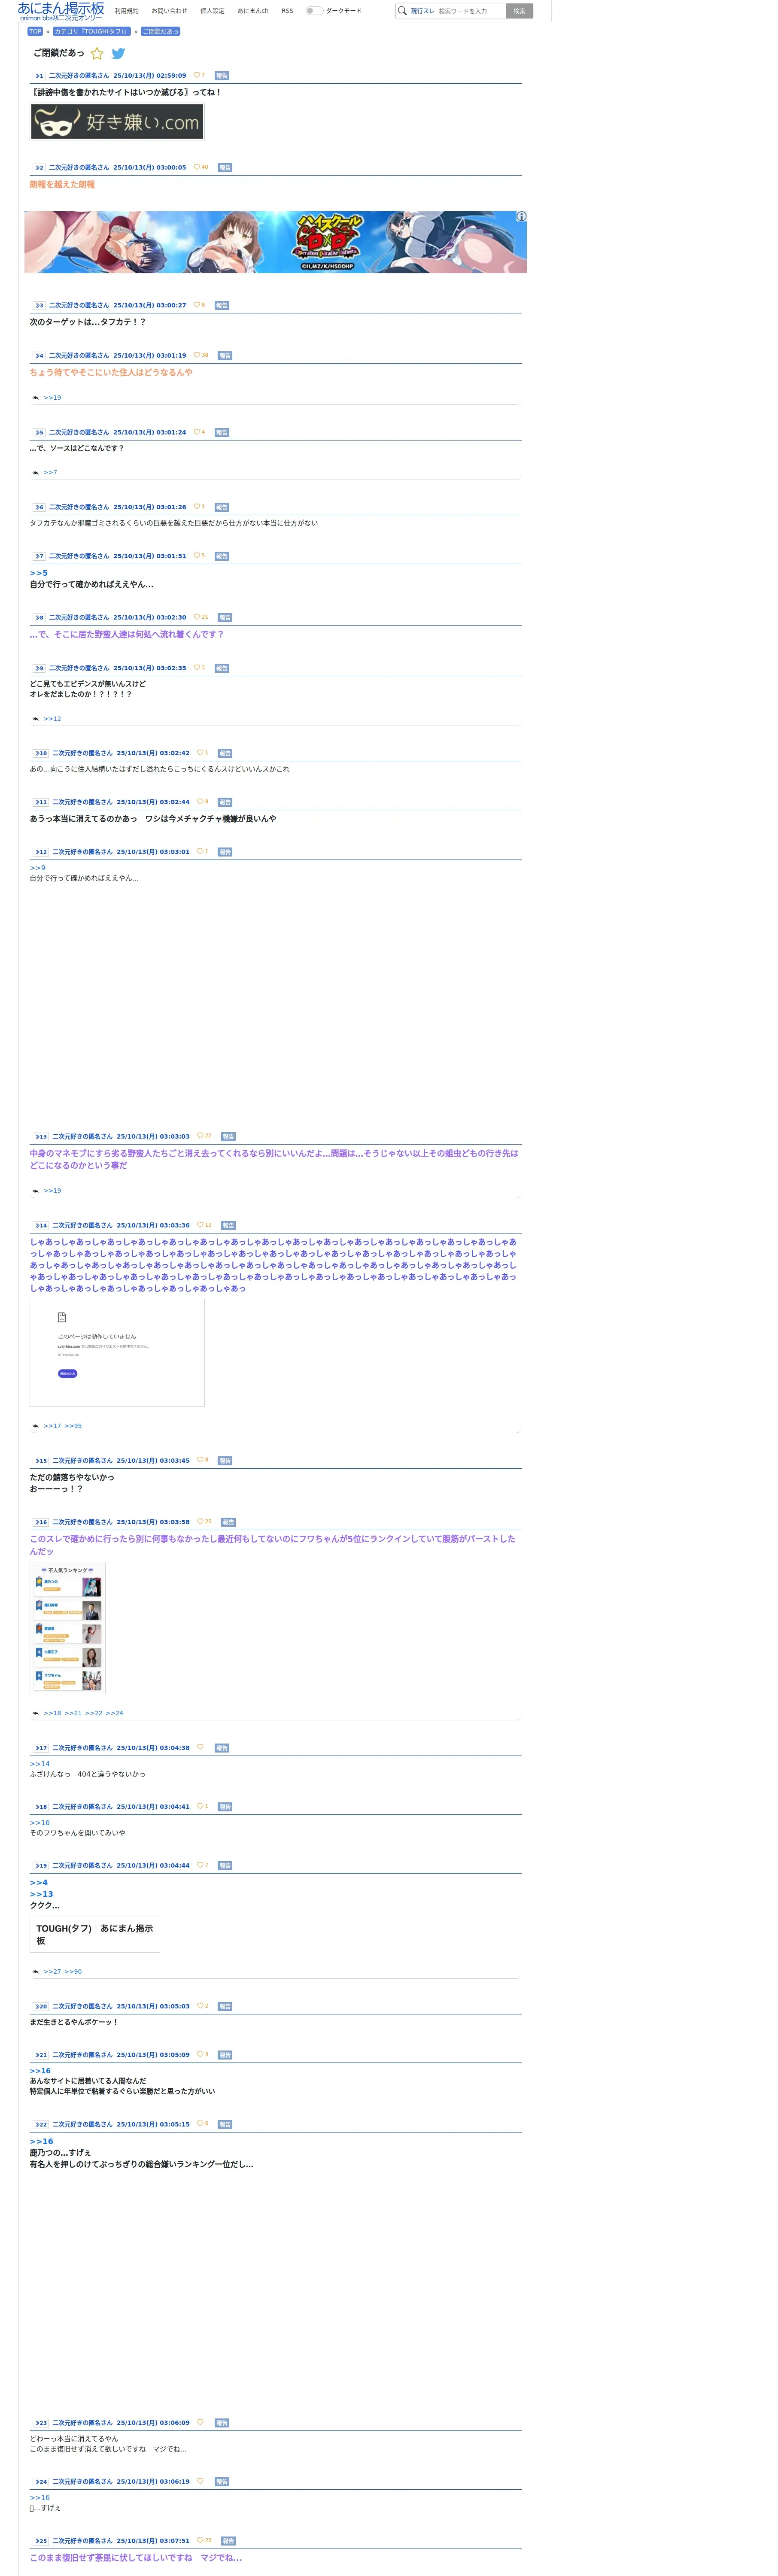Click heart icon on post 5
Image resolution: width=778 pixels, height=2576 pixels.
click(197, 432)
